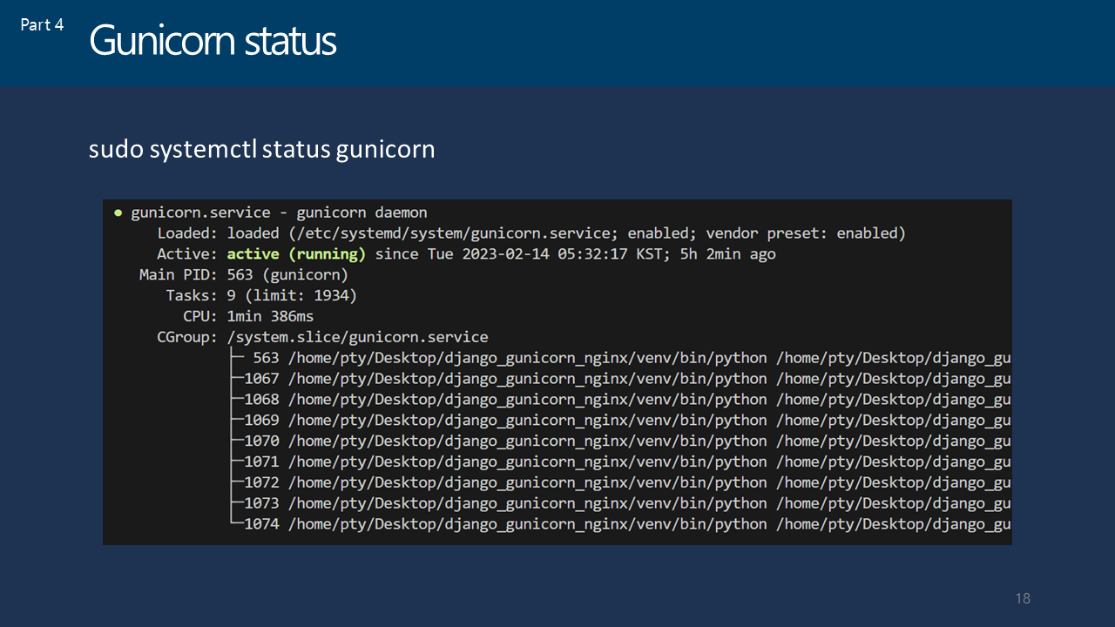The image size is (1115, 627).
Task: Click 'CGroup: /system.slice/gunicorn.service' line
Action: (322, 337)
